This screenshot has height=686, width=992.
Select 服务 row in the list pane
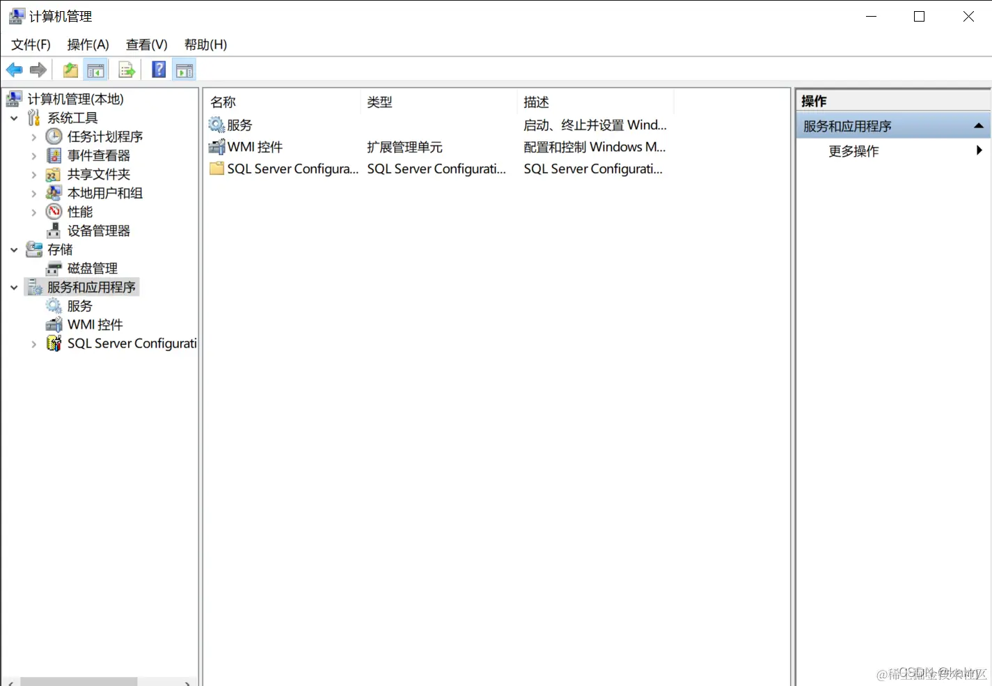pyautogui.click(x=239, y=125)
